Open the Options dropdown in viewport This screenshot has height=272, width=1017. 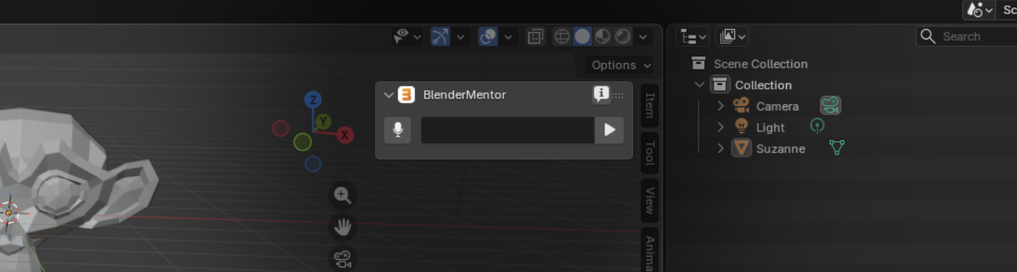[621, 65]
